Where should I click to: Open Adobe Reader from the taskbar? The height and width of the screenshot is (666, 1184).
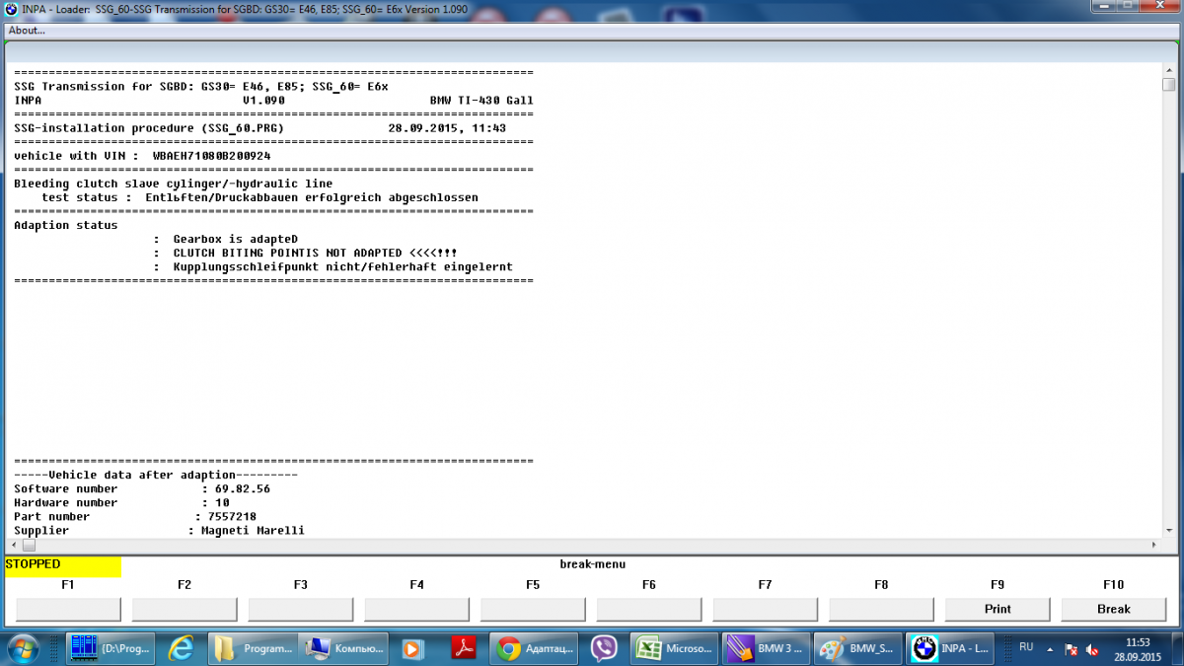464,649
